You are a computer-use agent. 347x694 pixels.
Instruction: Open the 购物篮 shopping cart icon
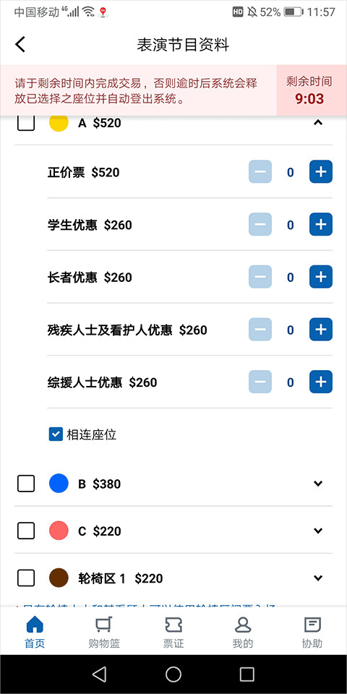click(x=104, y=625)
